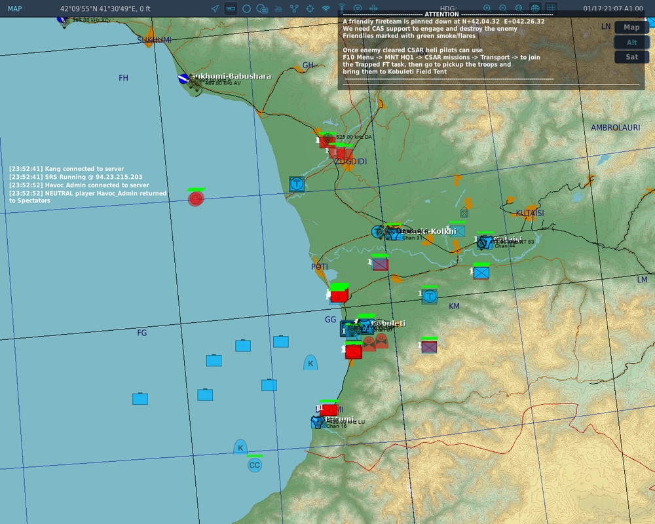Click the MAP label in top-left corner
This screenshot has height=524, width=655.
(x=14, y=9)
